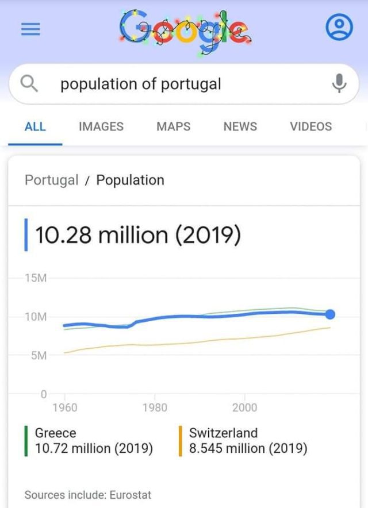Viewport: 368px width, 508px height.
Task: Click the Eurostat sources text
Action: pos(87,494)
